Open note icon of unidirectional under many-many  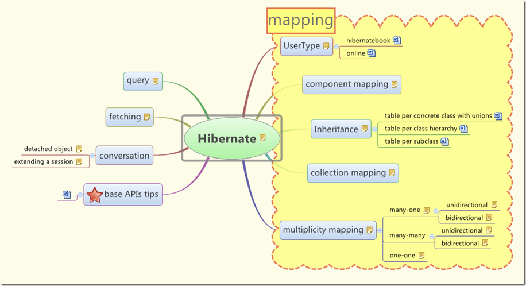[x=489, y=230]
